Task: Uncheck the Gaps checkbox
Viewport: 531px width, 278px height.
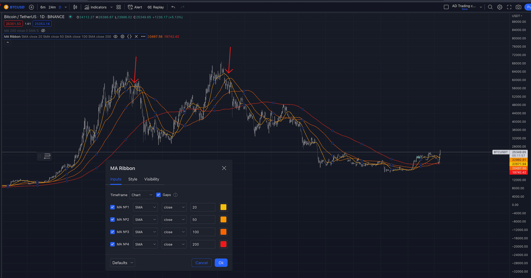Action: tap(158, 195)
